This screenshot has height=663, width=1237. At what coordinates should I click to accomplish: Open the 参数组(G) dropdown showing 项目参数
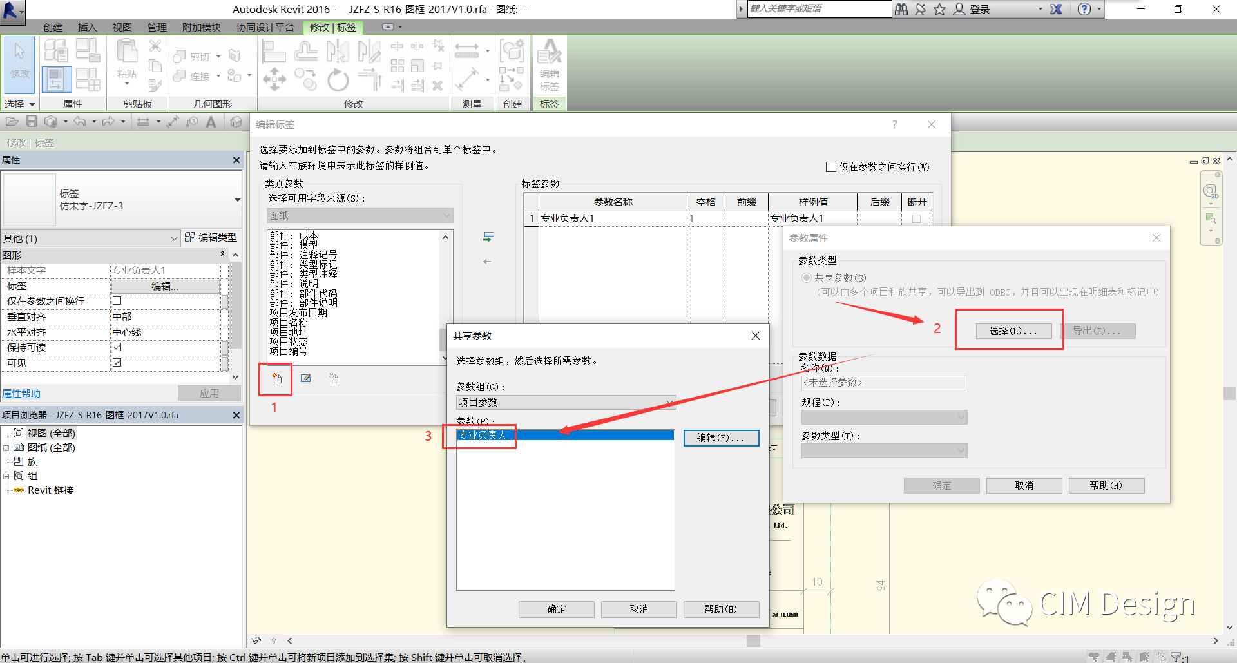pos(566,402)
